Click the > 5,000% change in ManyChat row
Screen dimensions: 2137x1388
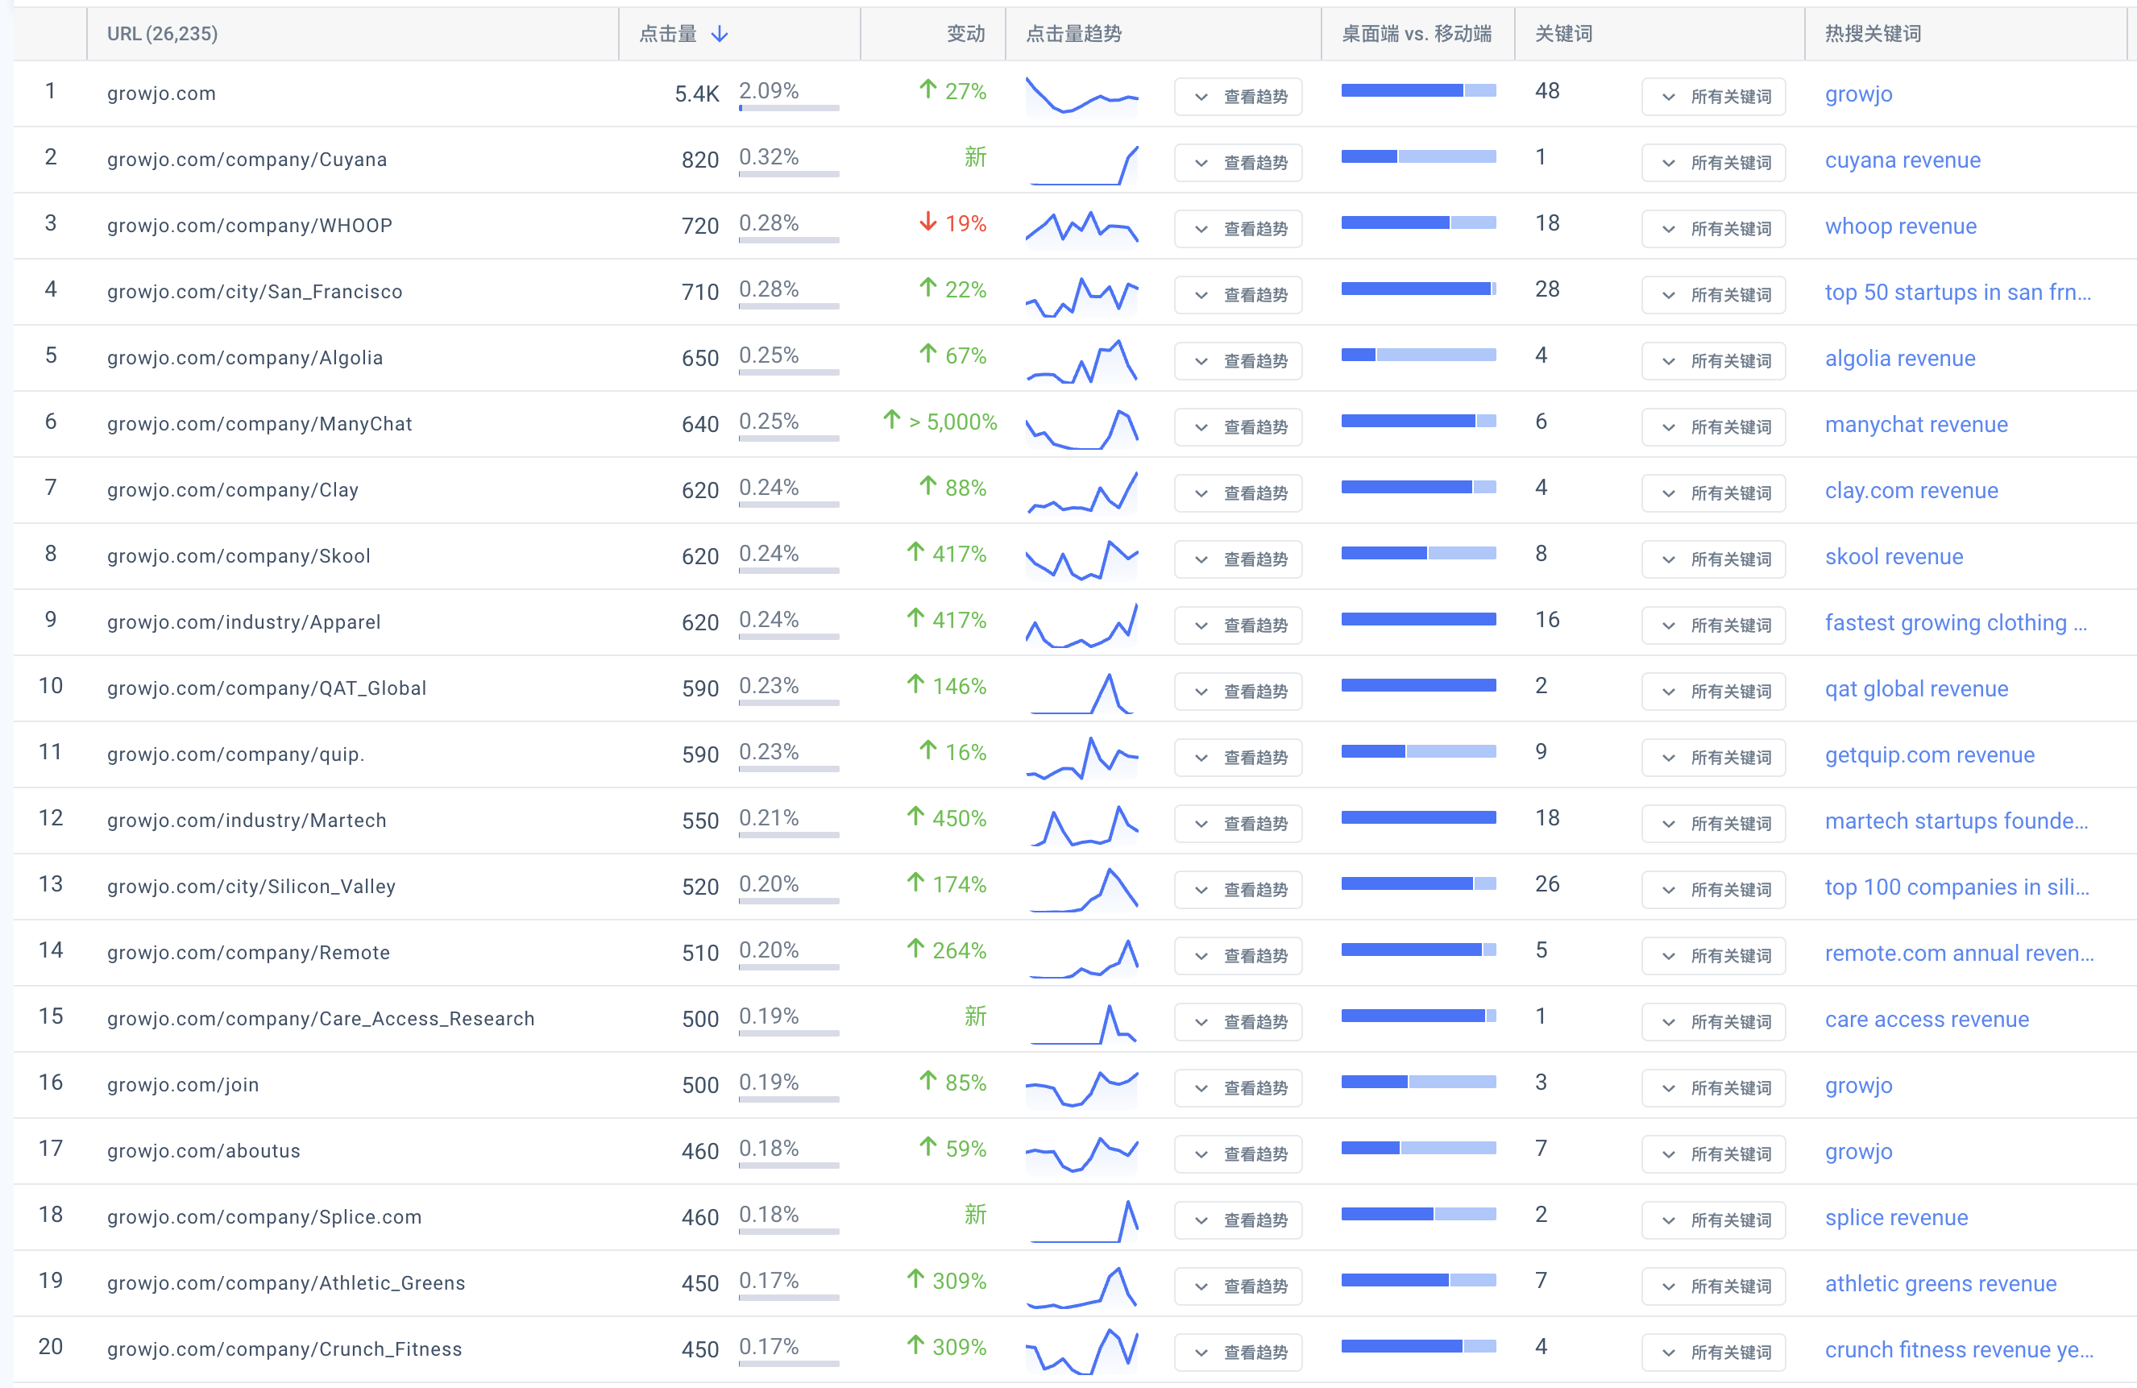940,422
